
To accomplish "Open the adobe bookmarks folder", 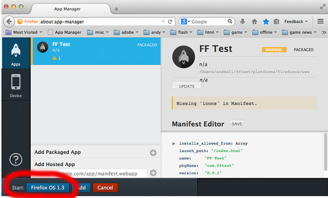I will (126, 32).
